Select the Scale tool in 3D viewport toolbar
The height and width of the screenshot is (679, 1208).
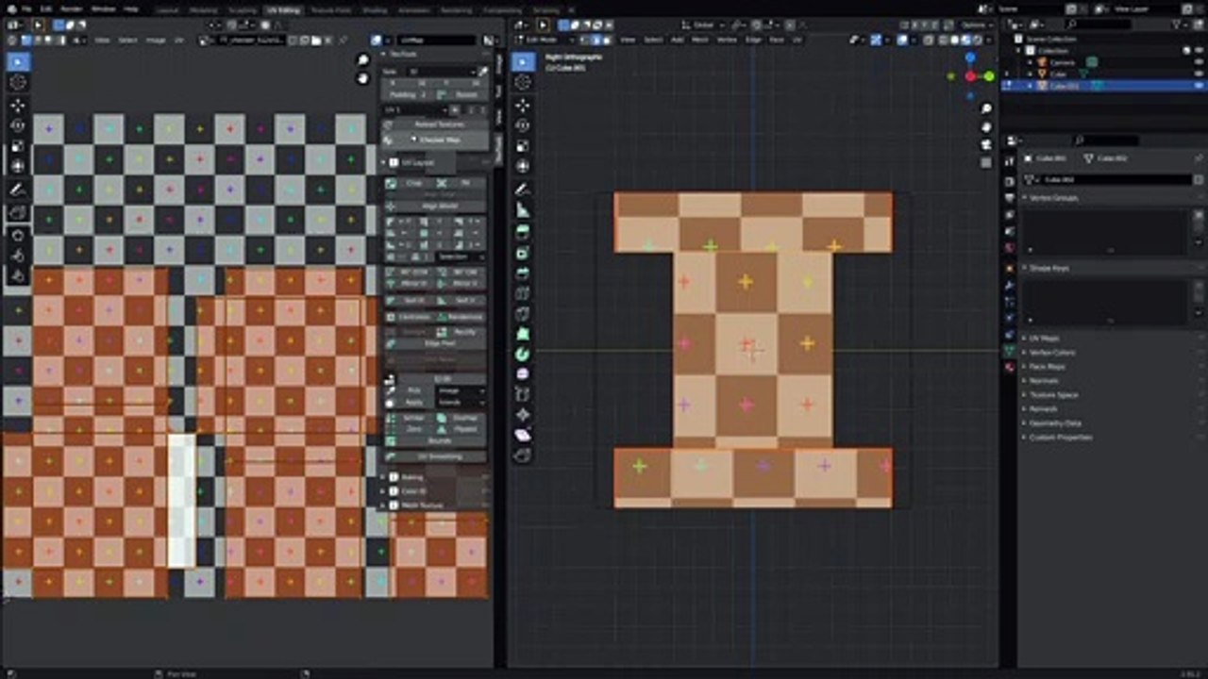coord(523,146)
